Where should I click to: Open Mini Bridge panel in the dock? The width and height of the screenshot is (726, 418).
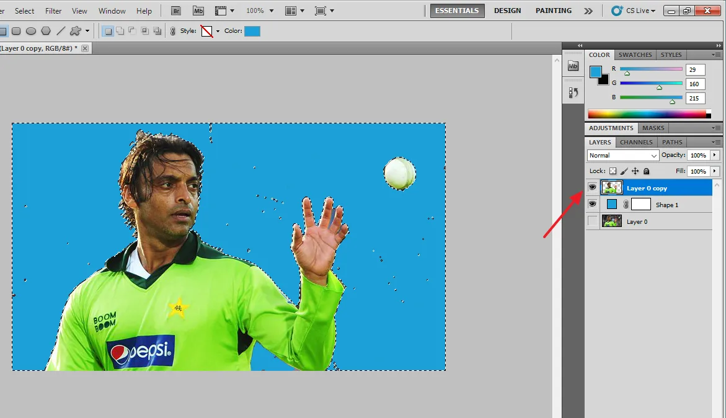pyautogui.click(x=573, y=66)
